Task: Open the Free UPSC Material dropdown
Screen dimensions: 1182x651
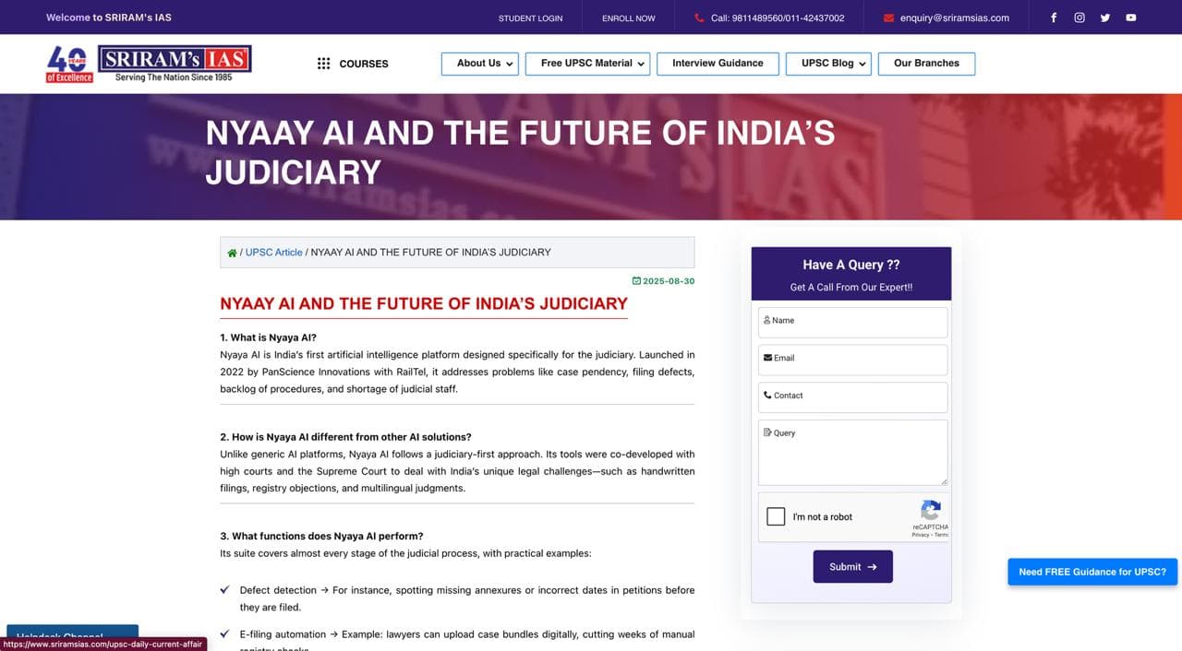Action: [x=587, y=64]
